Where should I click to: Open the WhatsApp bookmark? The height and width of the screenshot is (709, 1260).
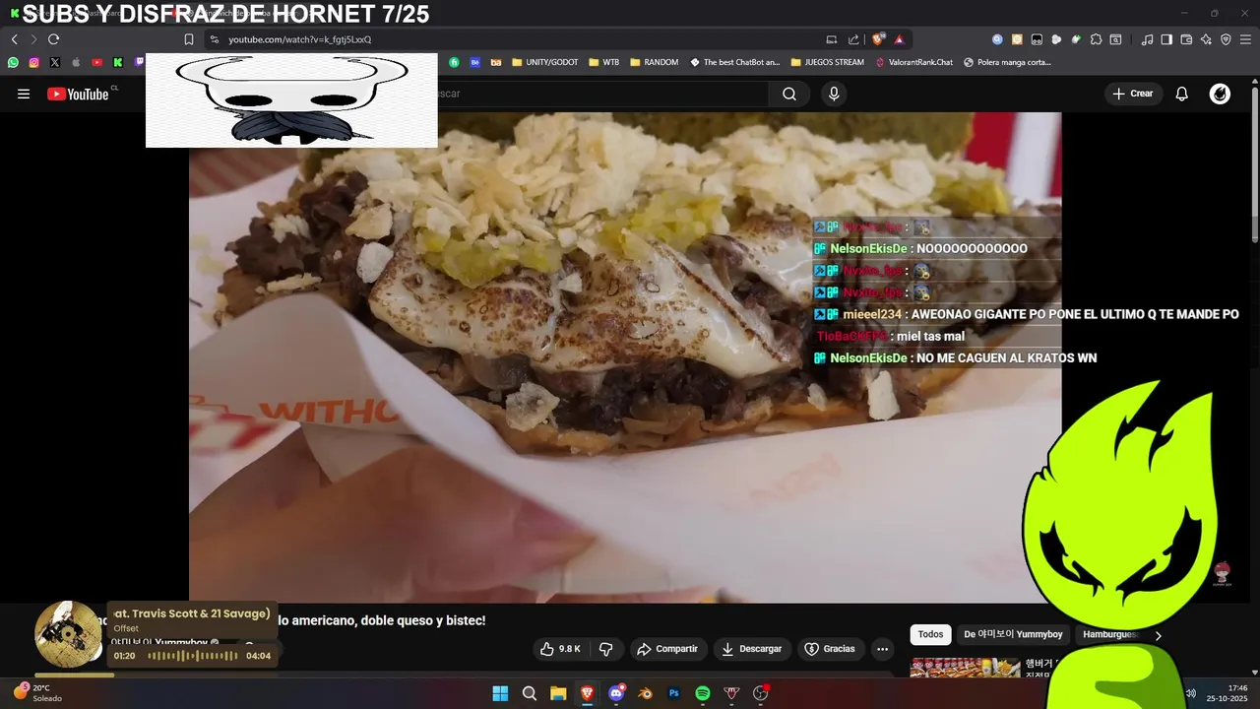[13, 62]
